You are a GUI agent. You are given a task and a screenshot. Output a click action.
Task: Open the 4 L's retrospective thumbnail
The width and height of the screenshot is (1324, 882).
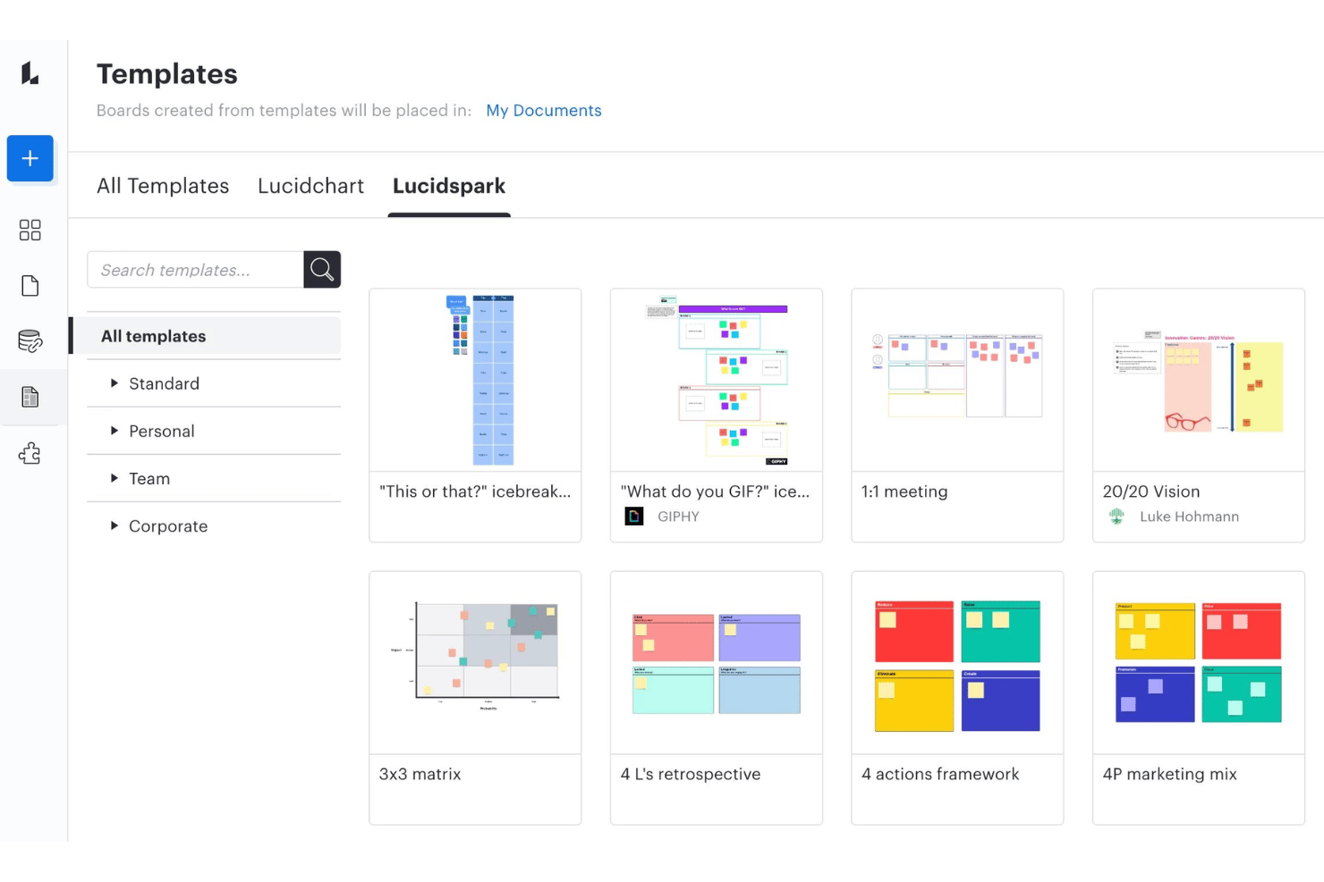(717, 662)
